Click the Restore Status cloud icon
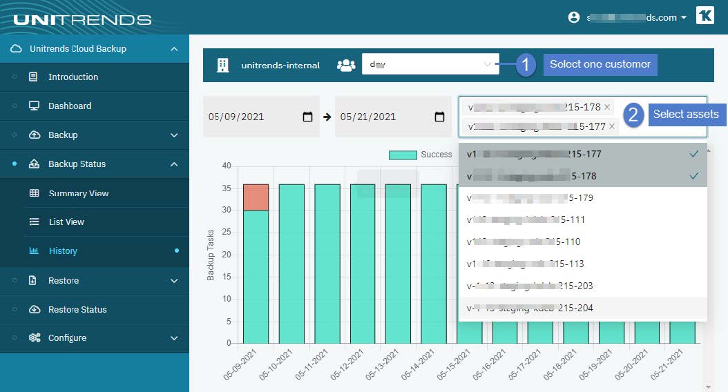 tap(35, 309)
